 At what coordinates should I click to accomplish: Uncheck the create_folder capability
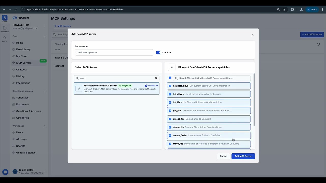point(170,135)
